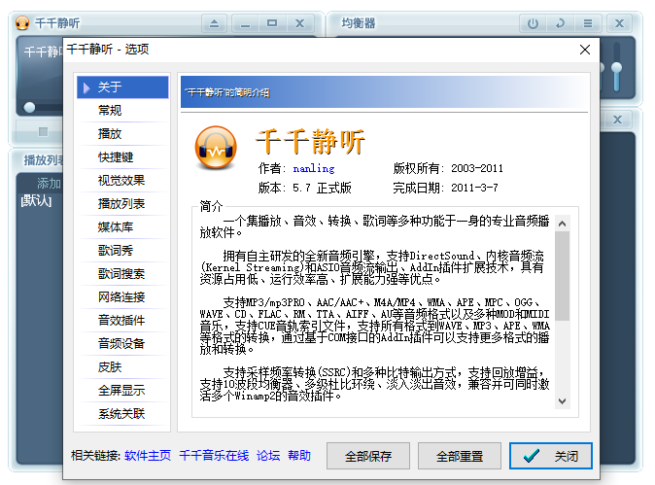
Task: Click the equalizer reset arrow icon
Action: (560, 22)
